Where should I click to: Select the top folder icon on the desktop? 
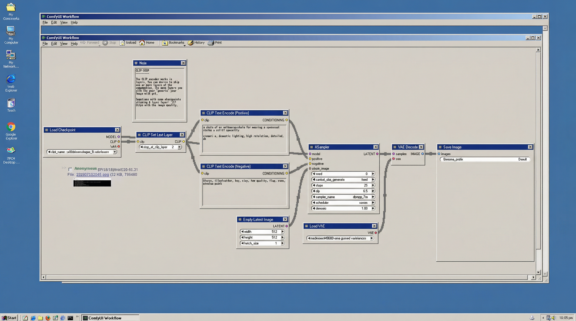point(11,11)
